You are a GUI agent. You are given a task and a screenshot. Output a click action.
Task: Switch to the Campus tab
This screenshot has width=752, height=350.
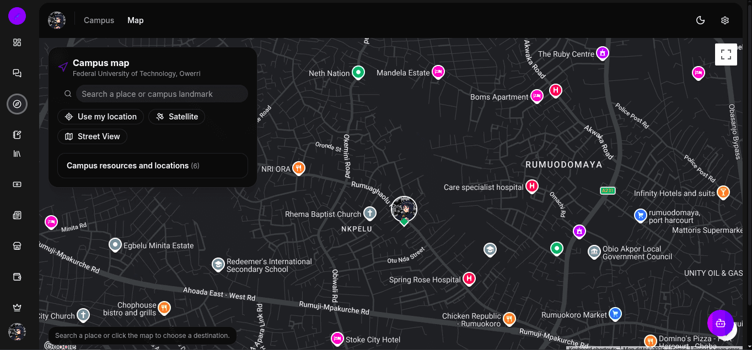click(x=99, y=20)
